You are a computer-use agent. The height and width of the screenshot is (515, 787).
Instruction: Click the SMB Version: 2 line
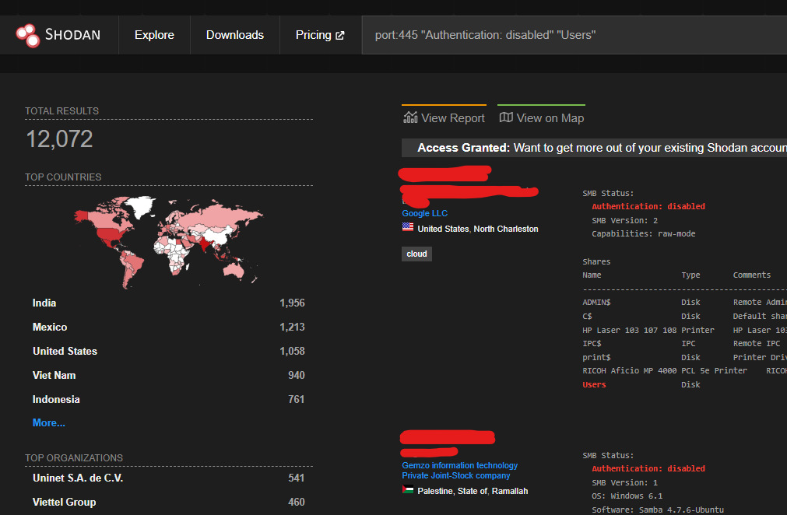[x=625, y=220]
